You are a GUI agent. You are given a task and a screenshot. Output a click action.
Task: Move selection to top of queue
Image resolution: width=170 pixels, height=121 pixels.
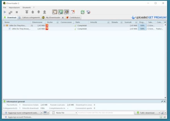27,12
